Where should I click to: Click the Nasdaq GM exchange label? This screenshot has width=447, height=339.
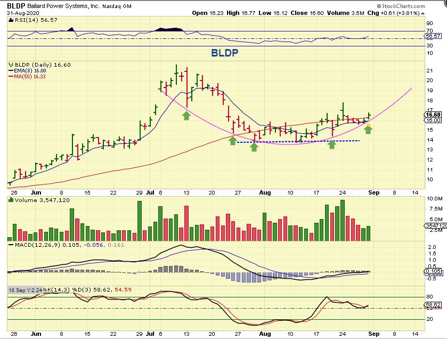tap(117, 6)
